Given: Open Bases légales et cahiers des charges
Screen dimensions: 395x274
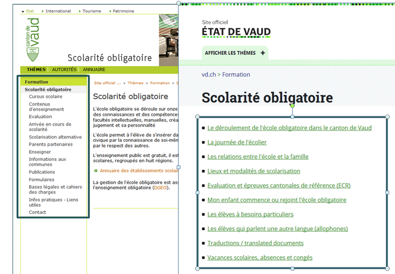Looking at the screenshot, I should tap(55, 190).
